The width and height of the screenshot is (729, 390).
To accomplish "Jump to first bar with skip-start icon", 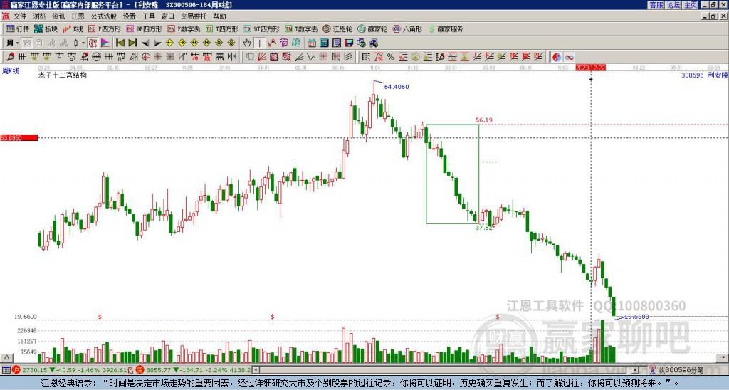I will tap(120, 43).
